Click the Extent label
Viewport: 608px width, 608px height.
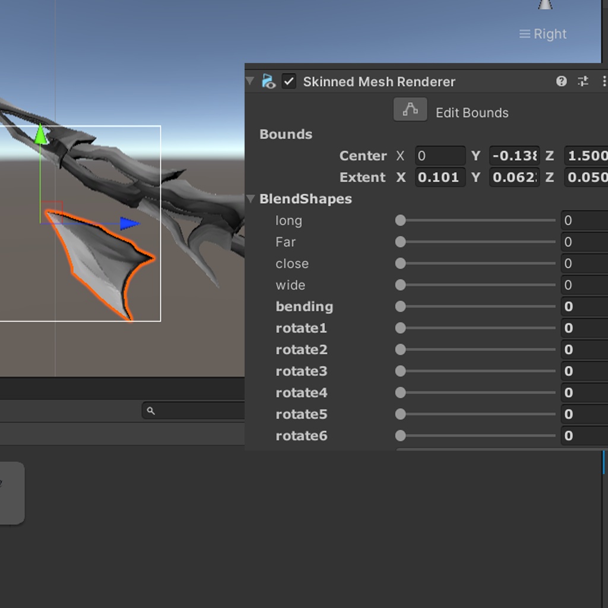click(x=362, y=177)
